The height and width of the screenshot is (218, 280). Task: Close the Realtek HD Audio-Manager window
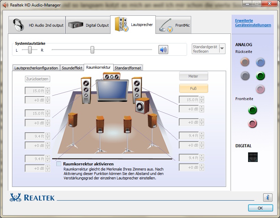[x=269, y=3]
